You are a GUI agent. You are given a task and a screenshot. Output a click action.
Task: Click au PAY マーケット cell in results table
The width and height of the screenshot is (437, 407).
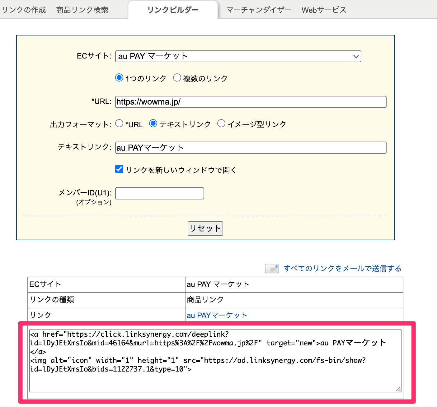[294, 284]
